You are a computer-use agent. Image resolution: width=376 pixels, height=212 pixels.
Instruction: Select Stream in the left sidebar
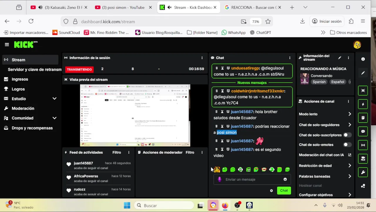click(30, 60)
